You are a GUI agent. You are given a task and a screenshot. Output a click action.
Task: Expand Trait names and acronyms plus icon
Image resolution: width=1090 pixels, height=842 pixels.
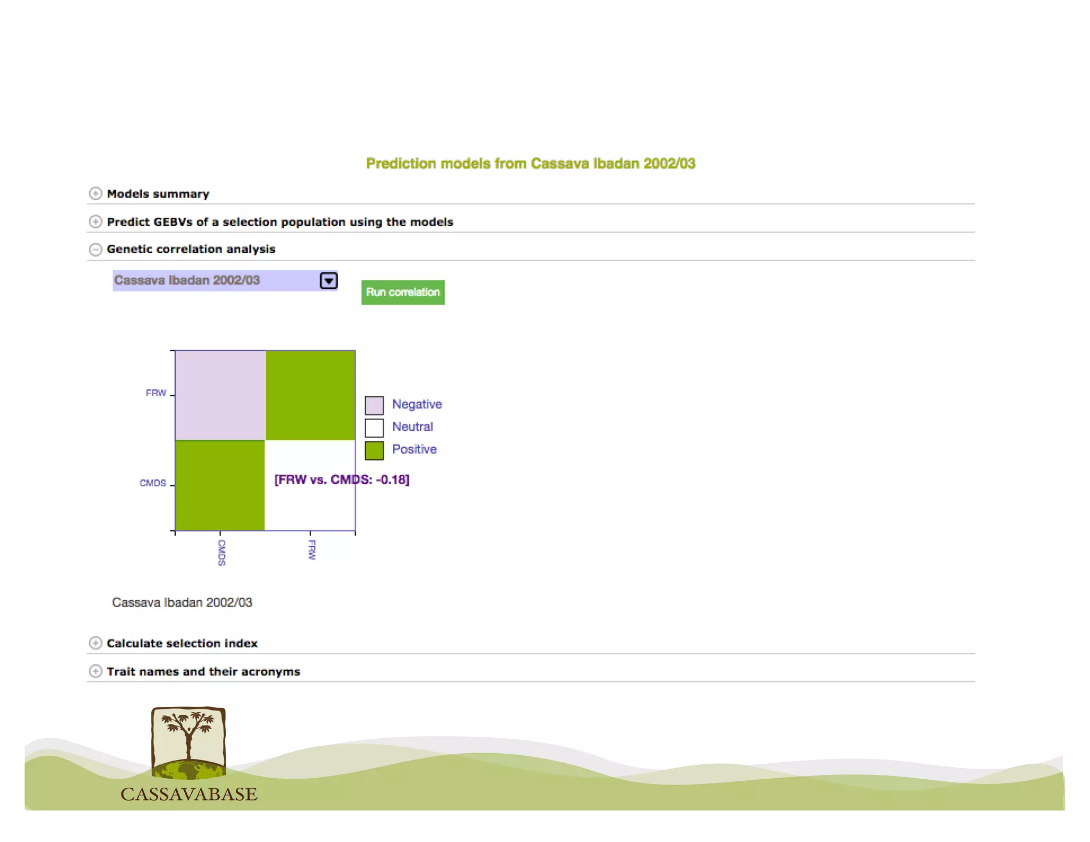(95, 671)
